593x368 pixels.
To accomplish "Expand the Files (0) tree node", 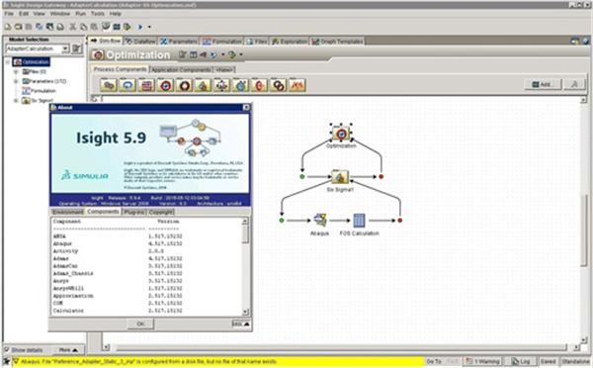I will pyautogui.click(x=16, y=71).
